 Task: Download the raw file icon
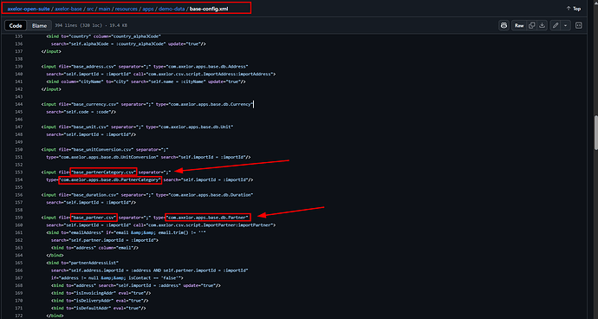543,25
